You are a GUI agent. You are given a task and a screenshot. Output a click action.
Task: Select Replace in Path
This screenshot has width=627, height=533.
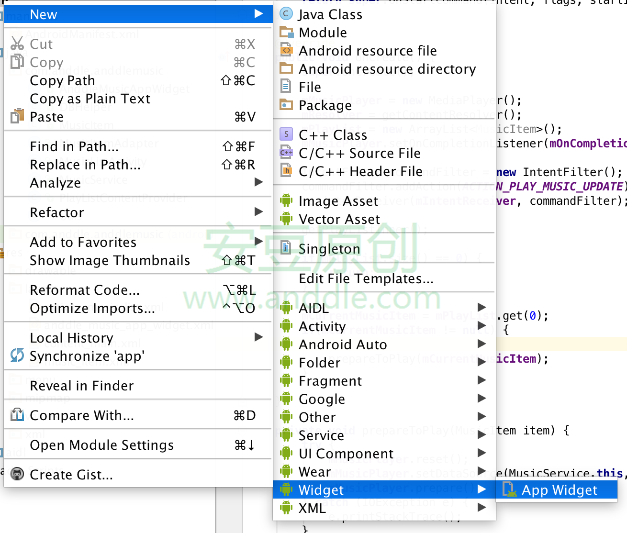138,165
